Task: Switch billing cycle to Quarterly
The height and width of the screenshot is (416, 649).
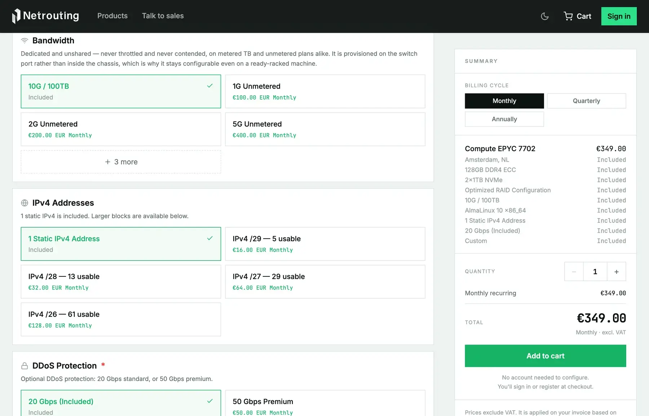Action: [587, 101]
